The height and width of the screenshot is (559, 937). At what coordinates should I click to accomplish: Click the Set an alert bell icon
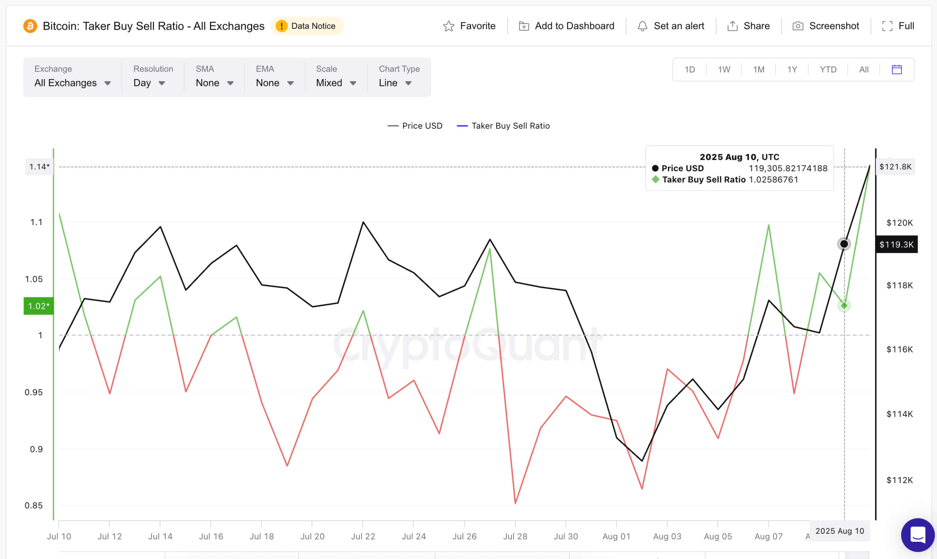[642, 26]
